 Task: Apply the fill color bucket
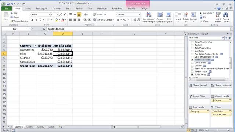[57, 20]
